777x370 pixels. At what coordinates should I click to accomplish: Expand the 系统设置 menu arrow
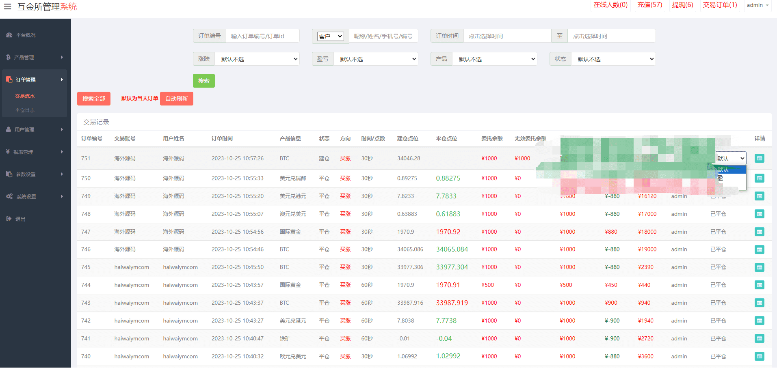[x=62, y=196]
